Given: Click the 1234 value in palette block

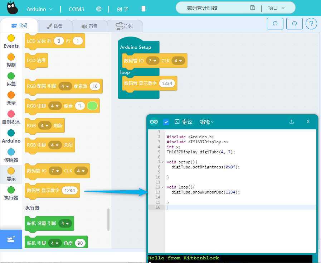Looking at the screenshot, I should [x=70, y=190].
